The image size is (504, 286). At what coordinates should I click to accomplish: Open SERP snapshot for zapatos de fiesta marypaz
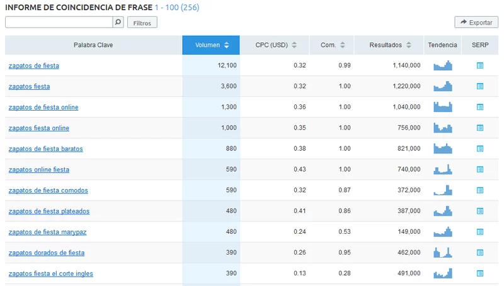pyautogui.click(x=480, y=232)
